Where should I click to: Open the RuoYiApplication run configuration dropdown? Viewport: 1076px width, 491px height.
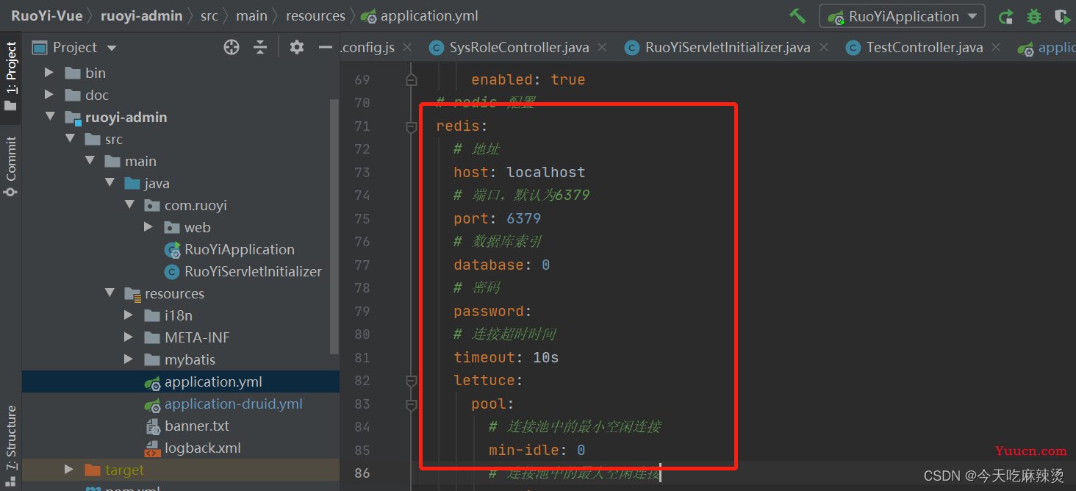tap(902, 16)
